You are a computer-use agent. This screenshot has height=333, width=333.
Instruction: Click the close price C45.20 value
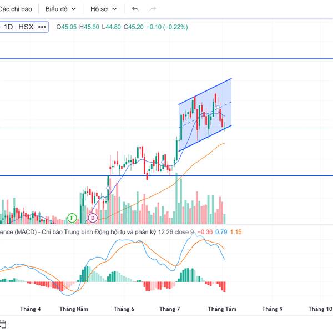(x=134, y=27)
